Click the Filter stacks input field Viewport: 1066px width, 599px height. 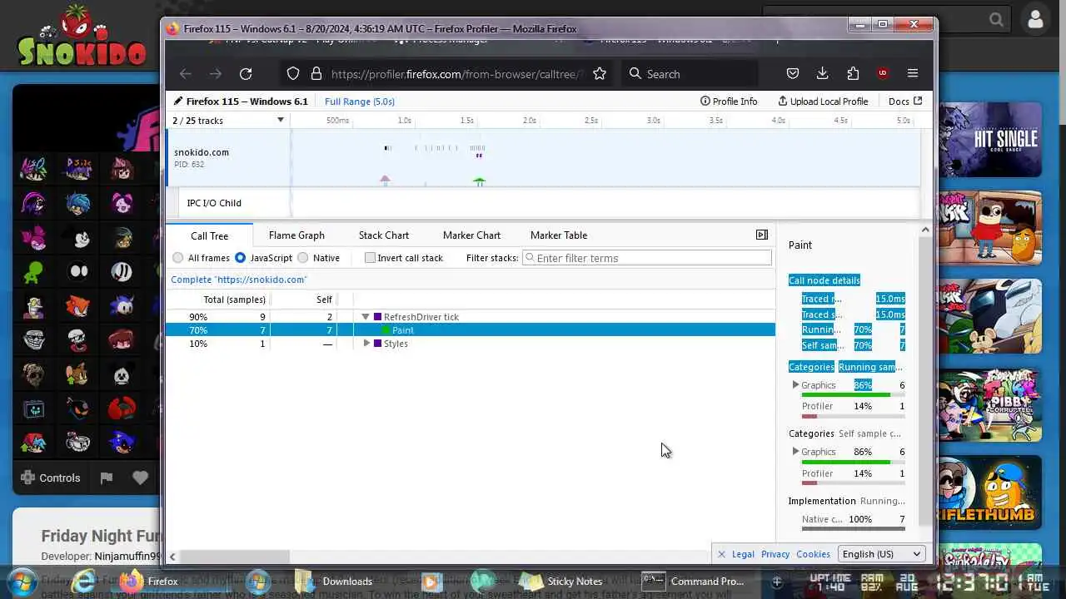point(647,258)
